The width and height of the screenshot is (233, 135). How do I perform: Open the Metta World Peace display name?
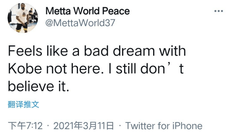(87, 11)
